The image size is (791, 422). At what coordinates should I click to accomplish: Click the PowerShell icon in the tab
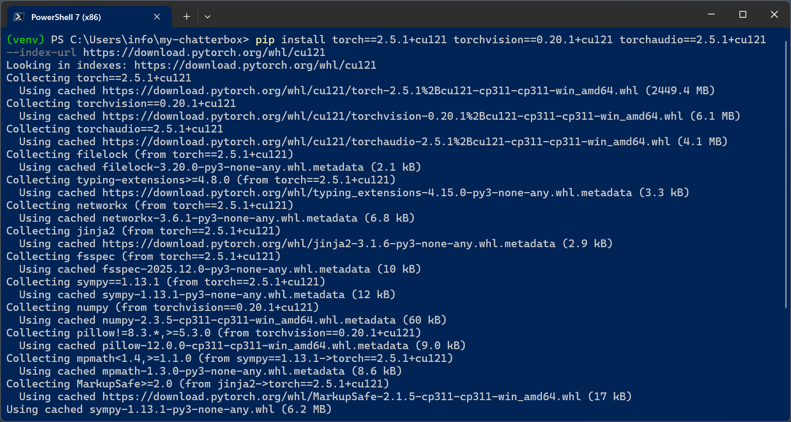coord(19,17)
